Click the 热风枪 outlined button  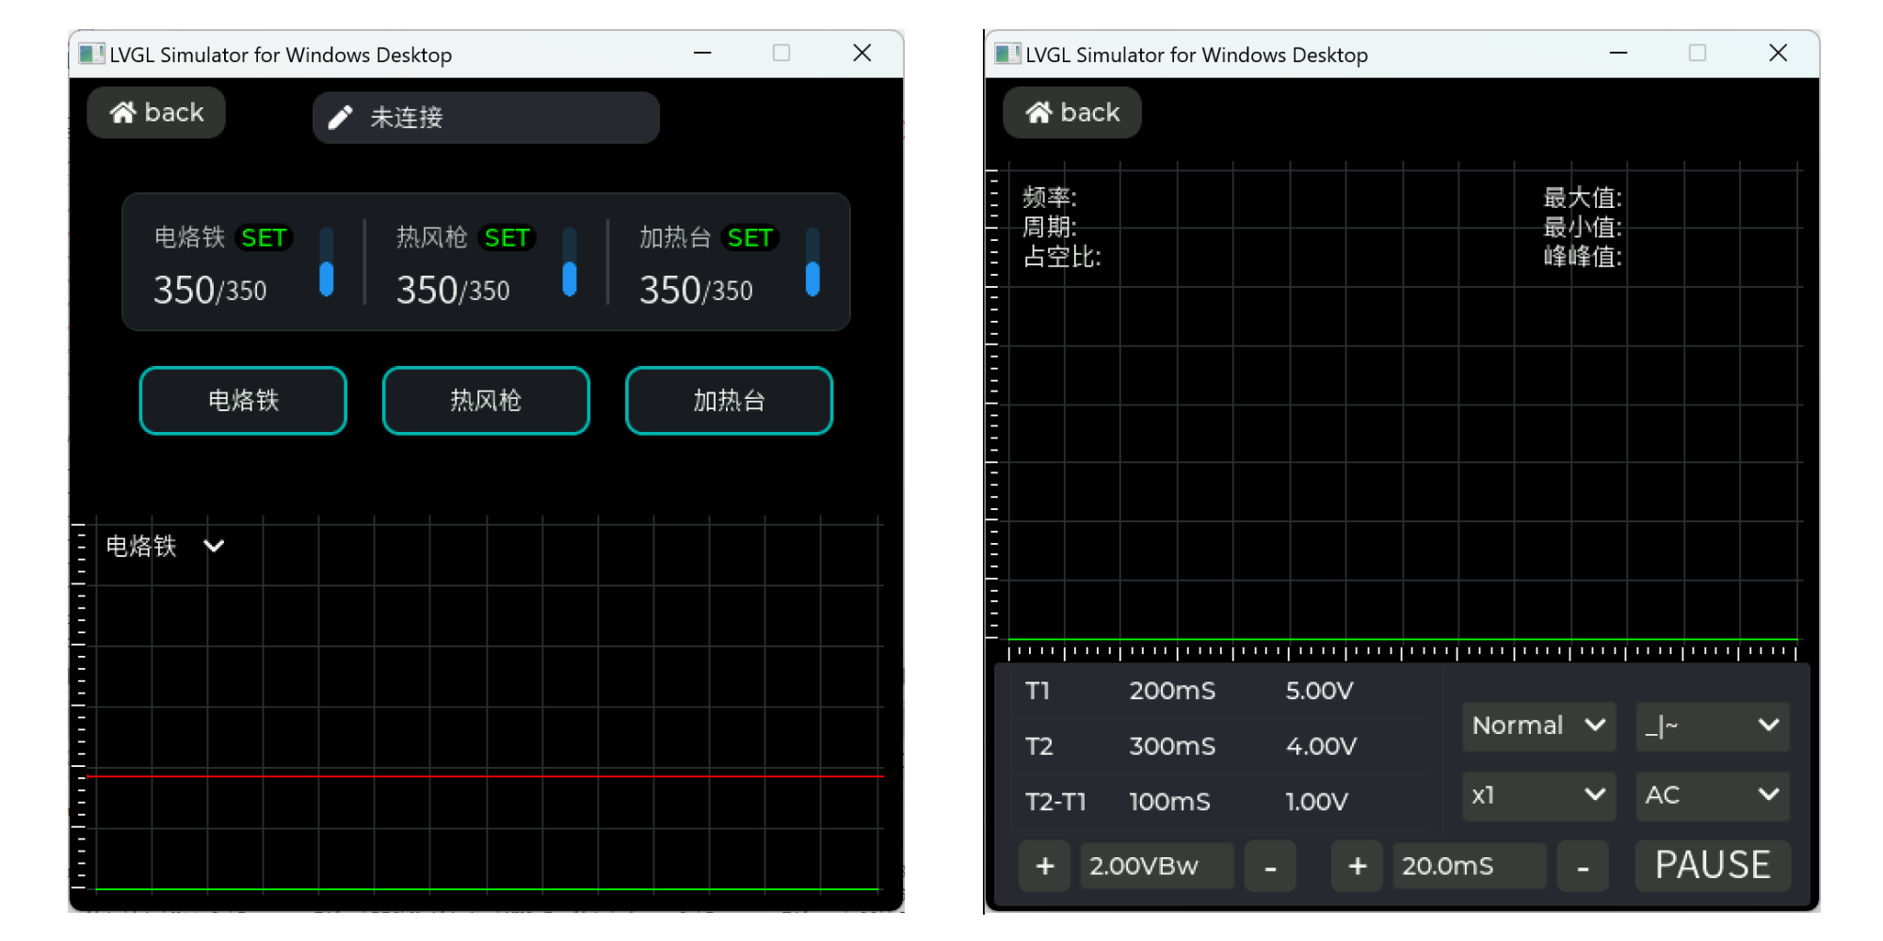(x=486, y=401)
